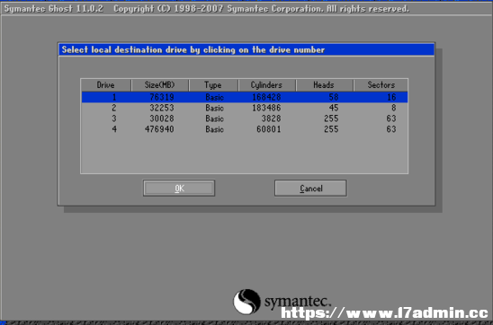Click the Symantec Ghost 11.0.2 header text

pyautogui.click(x=53, y=9)
